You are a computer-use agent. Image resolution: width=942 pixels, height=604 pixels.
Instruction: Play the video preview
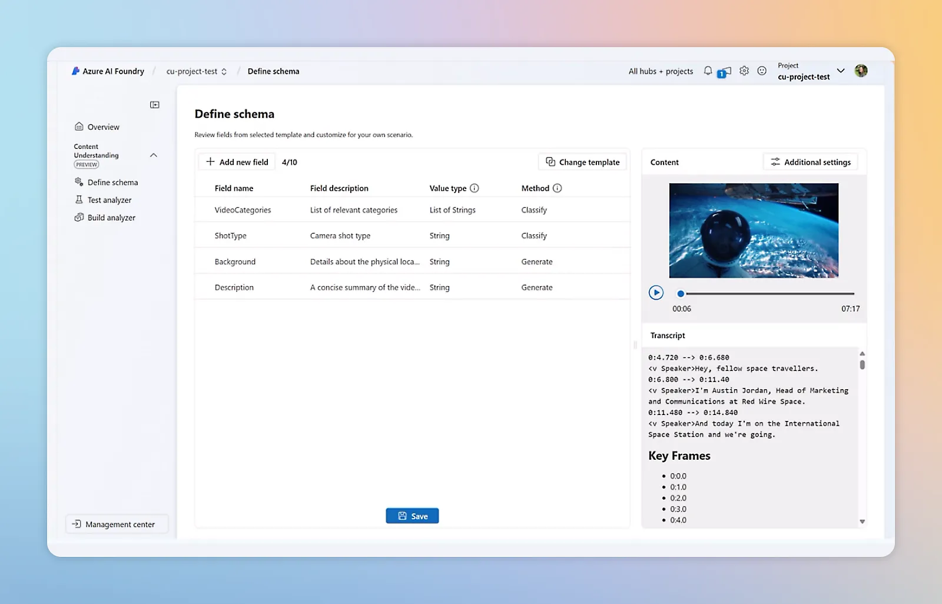click(x=656, y=293)
